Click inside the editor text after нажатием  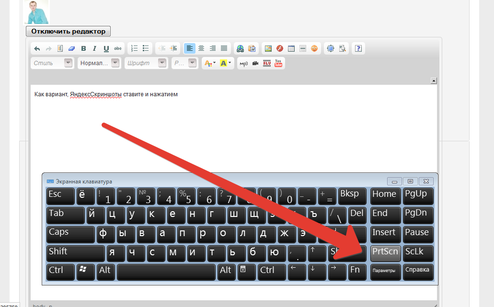click(x=179, y=94)
